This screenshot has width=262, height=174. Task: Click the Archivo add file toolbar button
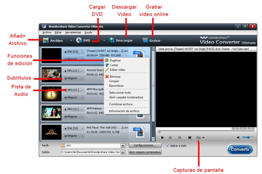pyautogui.click(x=53, y=40)
